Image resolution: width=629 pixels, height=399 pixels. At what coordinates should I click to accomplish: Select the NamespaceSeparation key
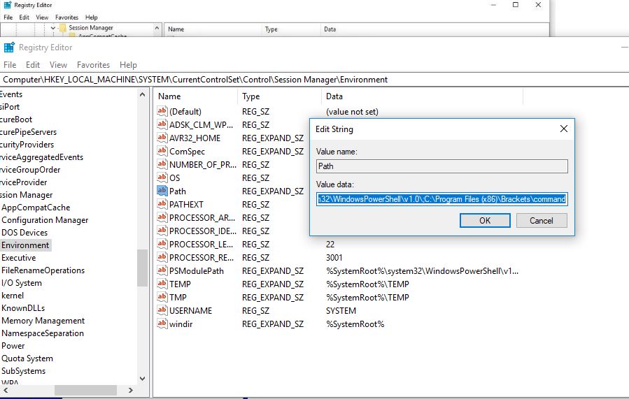[x=43, y=333]
